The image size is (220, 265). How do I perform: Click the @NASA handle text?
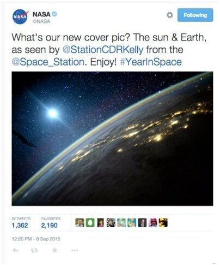[x=41, y=21]
